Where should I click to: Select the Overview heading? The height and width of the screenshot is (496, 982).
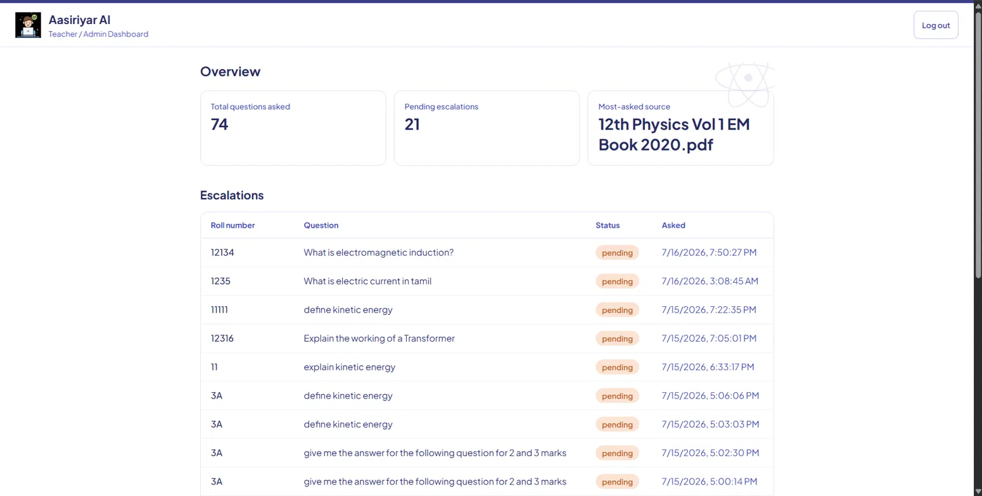(x=230, y=71)
